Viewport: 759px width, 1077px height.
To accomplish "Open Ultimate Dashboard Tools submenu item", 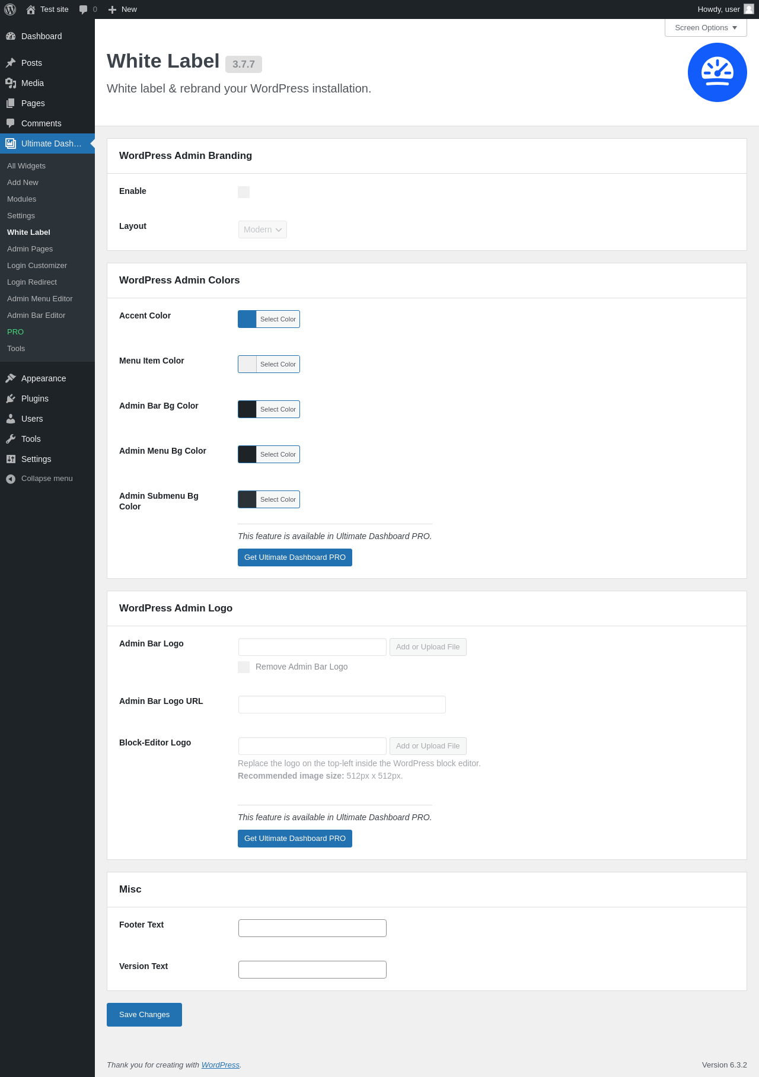I will click(x=16, y=349).
